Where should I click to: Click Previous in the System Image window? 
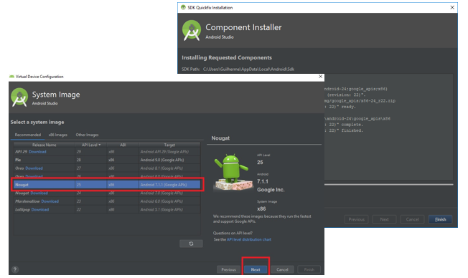click(229, 269)
